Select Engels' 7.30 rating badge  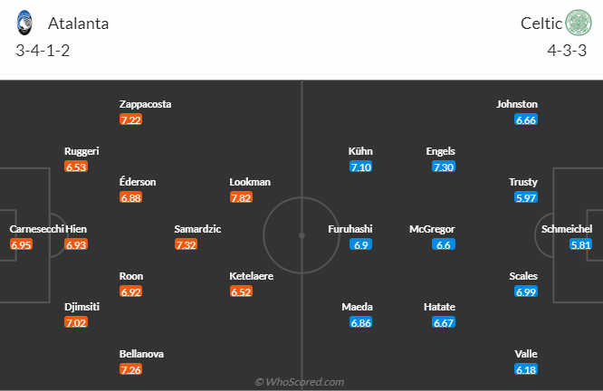coord(444,167)
